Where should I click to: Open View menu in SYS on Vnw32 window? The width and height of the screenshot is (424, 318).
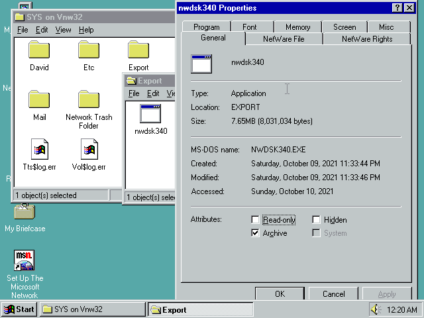[64, 30]
